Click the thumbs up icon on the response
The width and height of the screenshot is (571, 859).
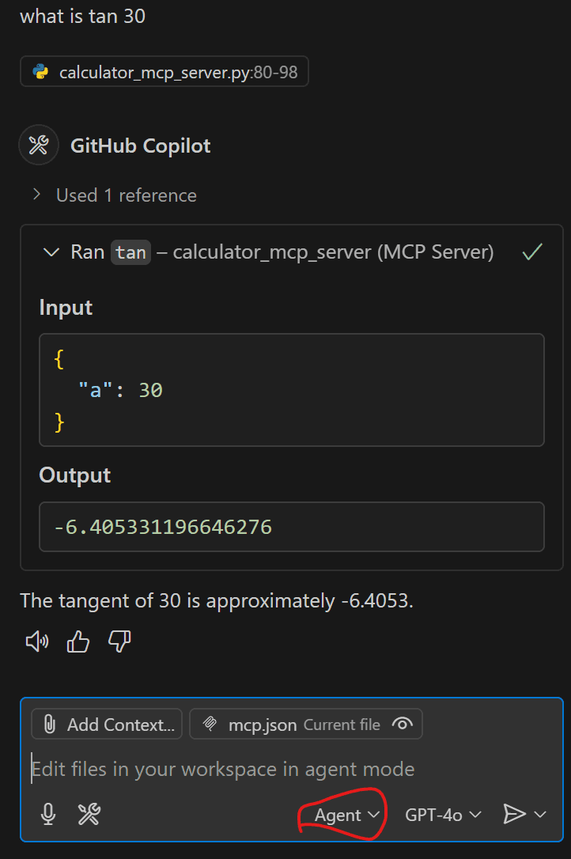coord(78,641)
